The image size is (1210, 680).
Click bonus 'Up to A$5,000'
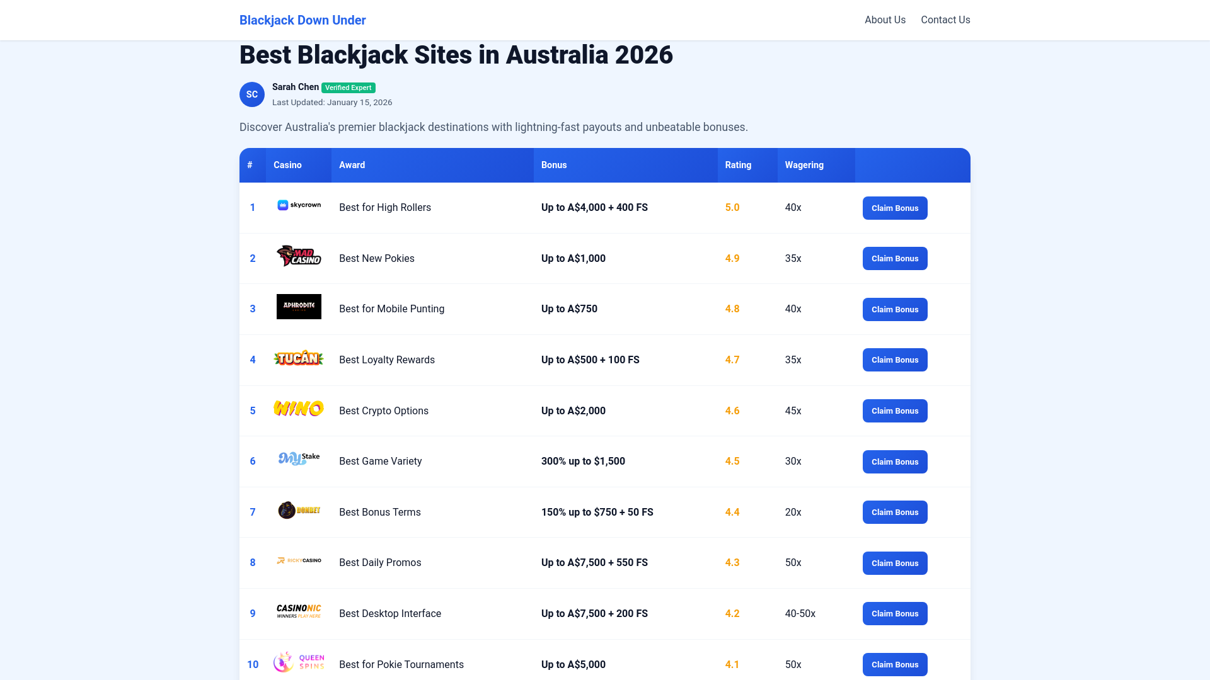coord(573,665)
